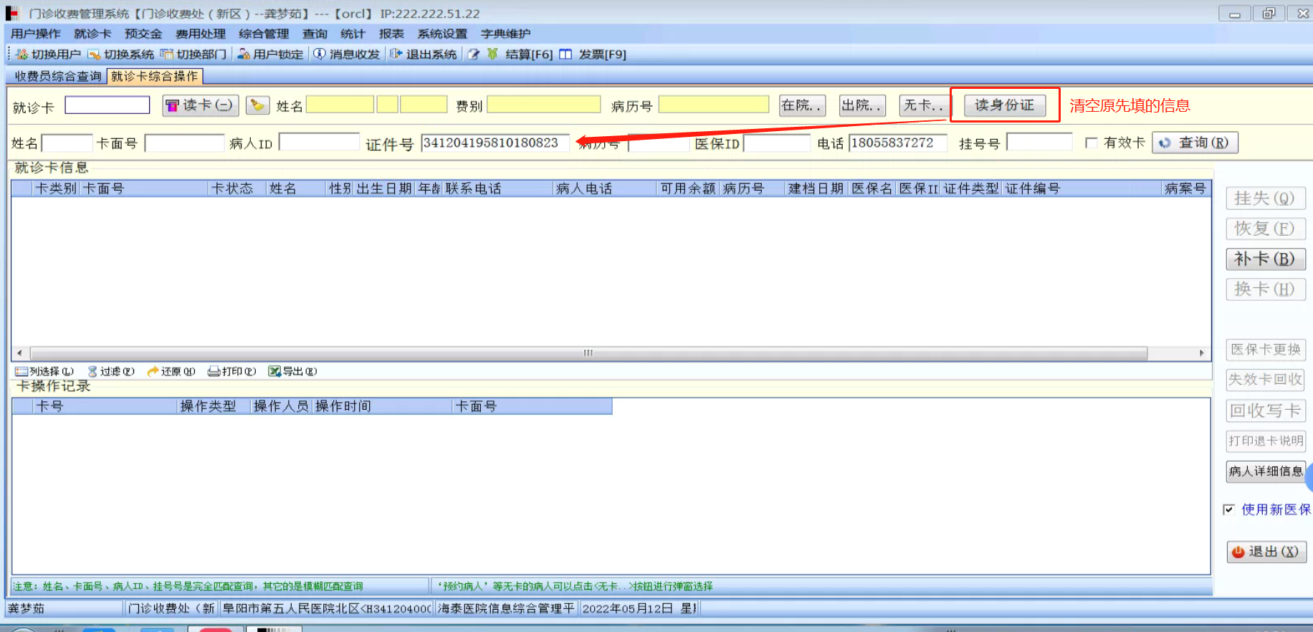Click the yellow 费别 field
The width and height of the screenshot is (1313, 632).
tap(544, 105)
